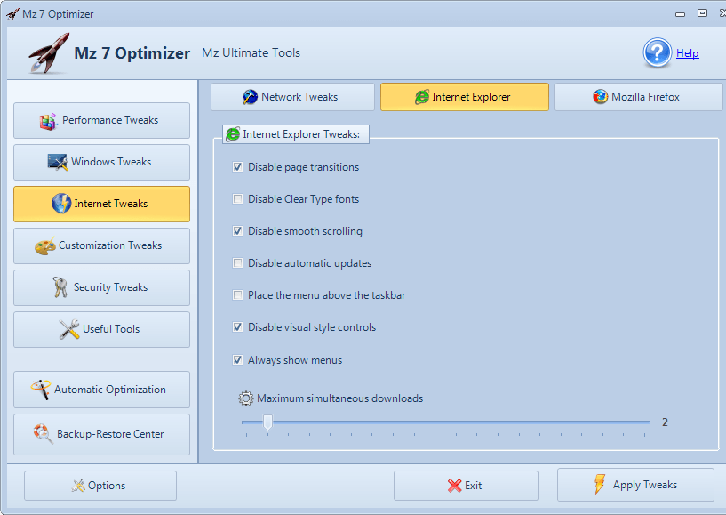Open the Backup-Restore Center
Viewport: 726px width, 515px height.
coord(102,434)
